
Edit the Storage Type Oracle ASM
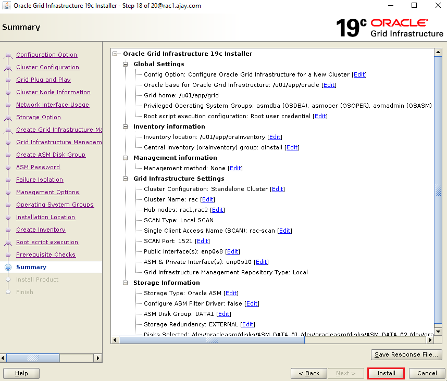click(x=231, y=293)
